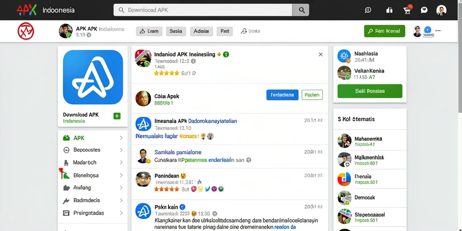This screenshot has width=462, height=231.
Task: Open the messages icon in top bar
Action: pyautogui.click(x=368, y=10)
